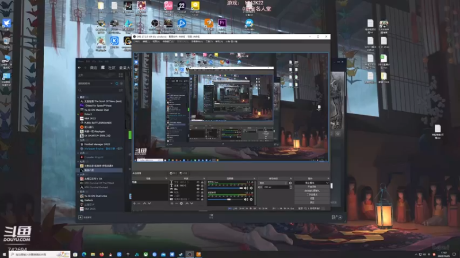This screenshot has width=460, height=258.
Task: Click 开始录制 in OBS Controls
Action: point(312,187)
